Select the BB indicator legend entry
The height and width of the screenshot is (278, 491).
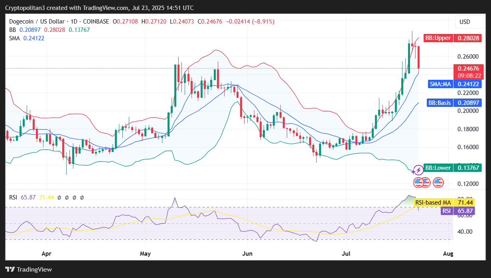pos(12,30)
